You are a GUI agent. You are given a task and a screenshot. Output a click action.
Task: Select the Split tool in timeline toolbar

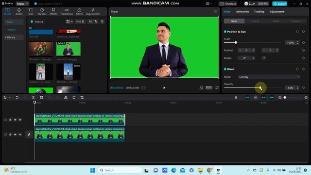(34, 97)
